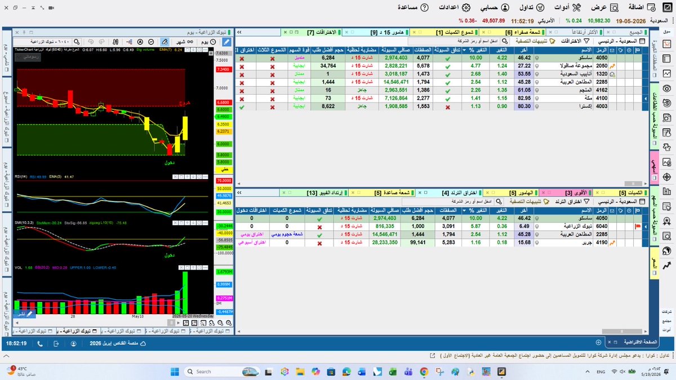This screenshot has width=676, height=380.
Task: Open the phone contact icon in status bar
Action: (40, 343)
